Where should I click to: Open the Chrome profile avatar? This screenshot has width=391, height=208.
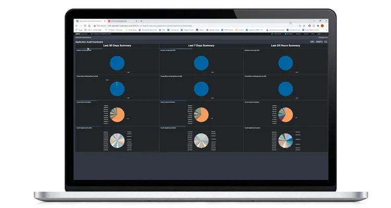click(322, 25)
